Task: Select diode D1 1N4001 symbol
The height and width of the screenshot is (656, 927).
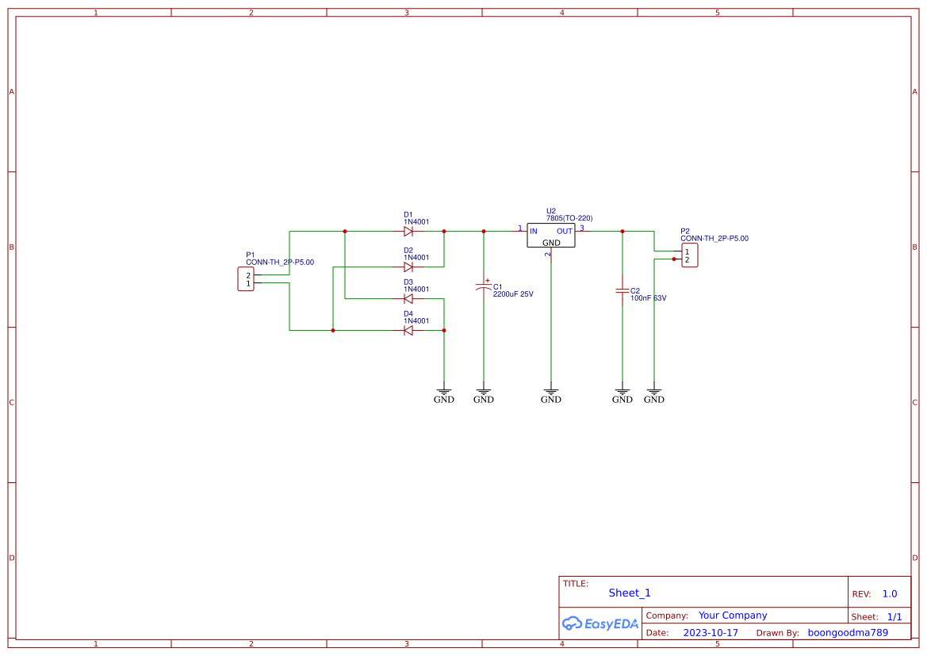Action: [x=408, y=232]
